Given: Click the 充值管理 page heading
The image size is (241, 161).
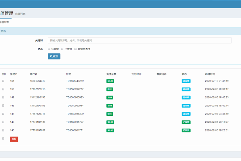Looking at the screenshot, I should [x=6, y=13].
